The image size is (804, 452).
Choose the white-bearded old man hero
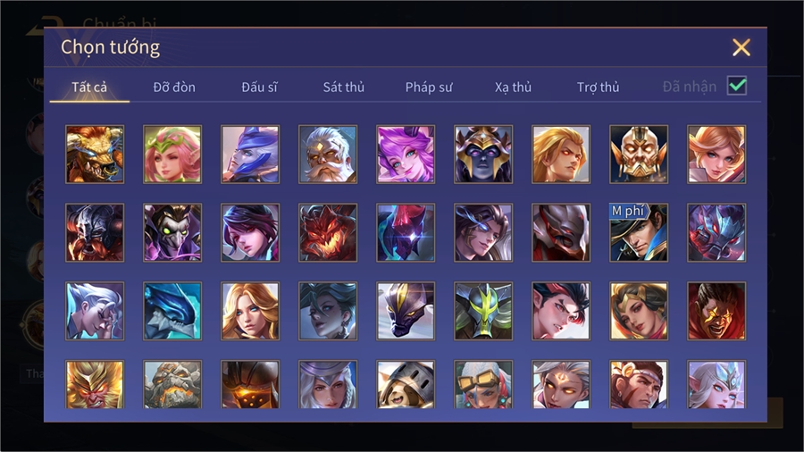pos(328,155)
